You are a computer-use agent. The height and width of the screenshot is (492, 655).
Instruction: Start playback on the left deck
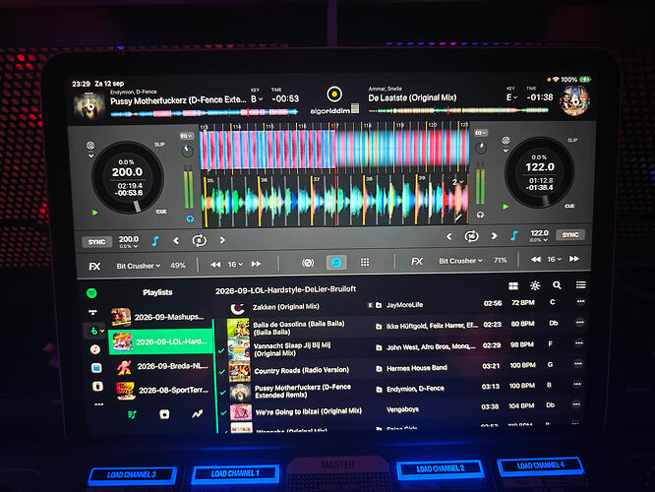(x=95, y=213)
